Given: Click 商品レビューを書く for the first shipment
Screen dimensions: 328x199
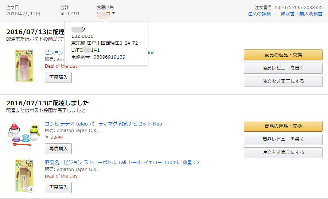Looking at the screenshot, I should click(x=283, y=68).
